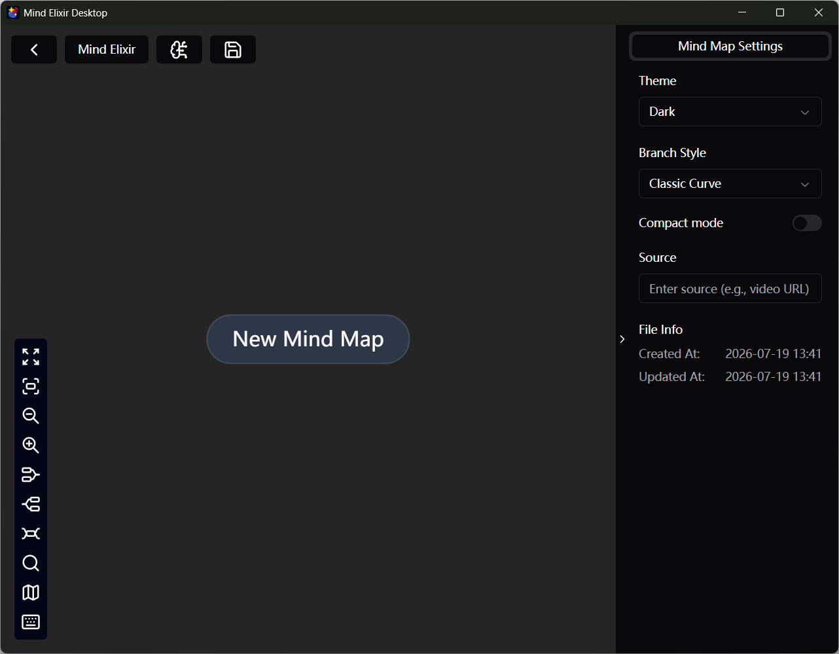This screenshot has width=839, height=654.
Task: Click the AI brain icon button
Action: pos(179,50)
